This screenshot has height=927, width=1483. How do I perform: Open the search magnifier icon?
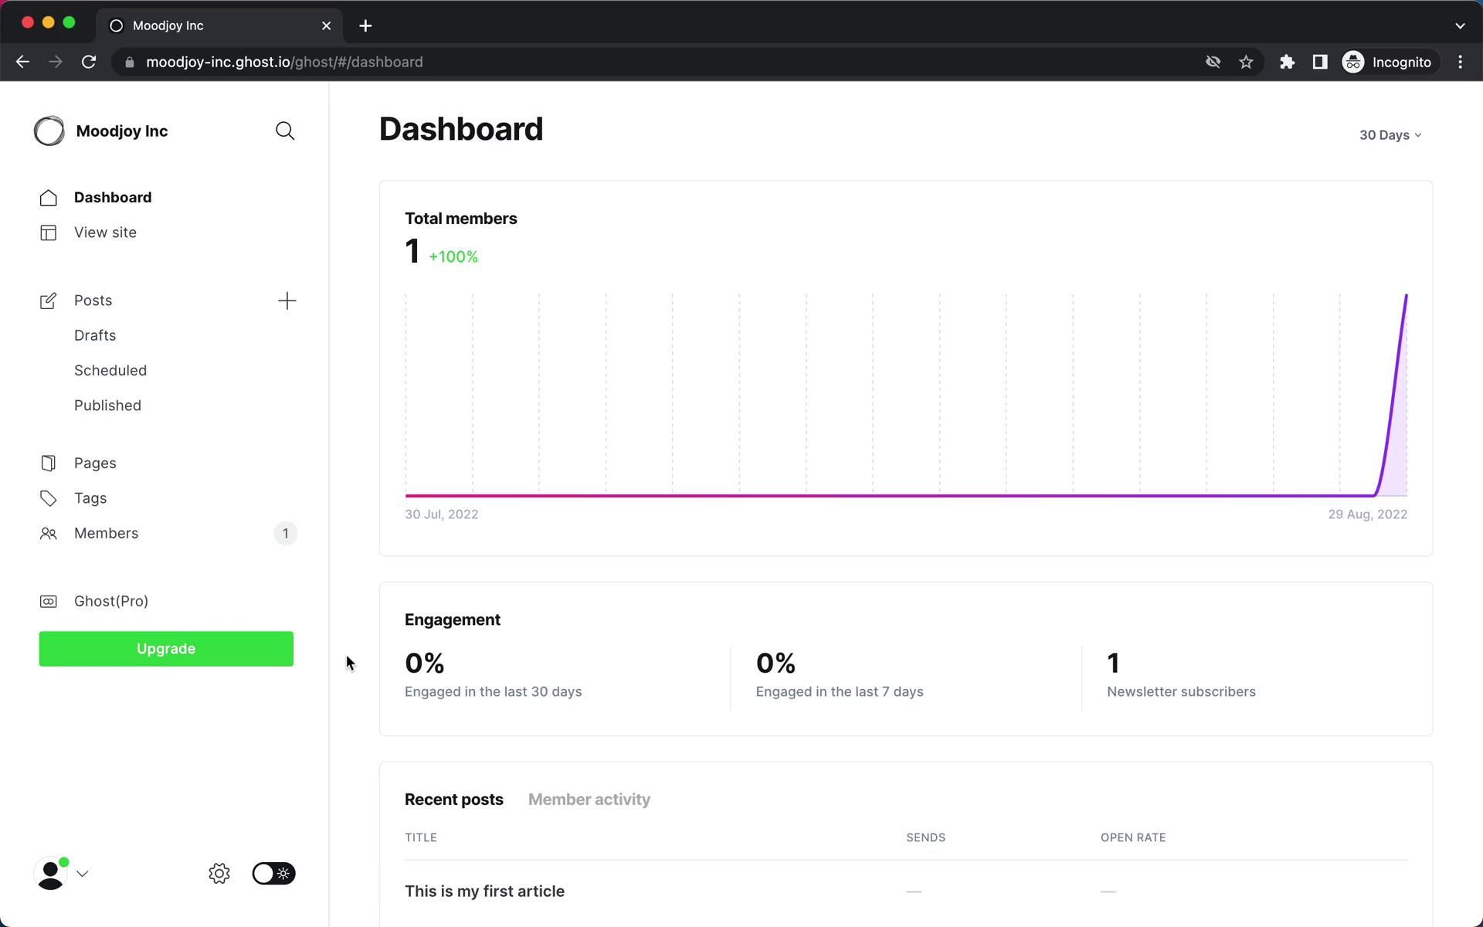click(284, 131)
